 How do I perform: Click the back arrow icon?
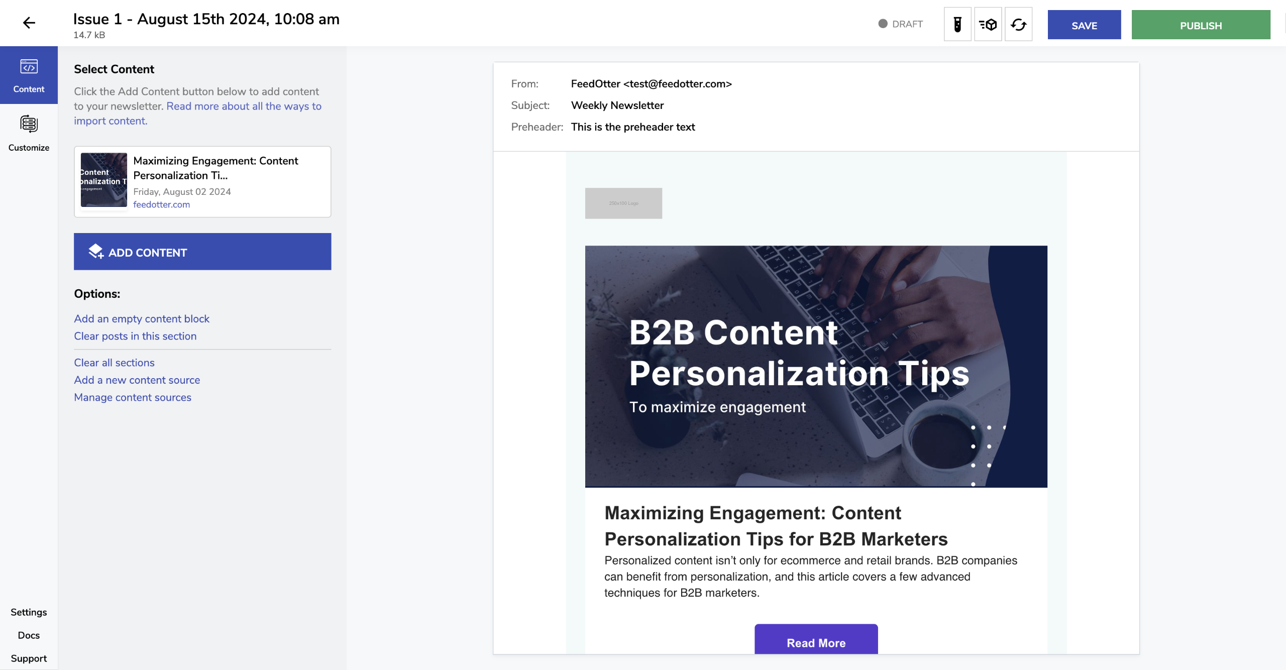(x=29, y=23)
